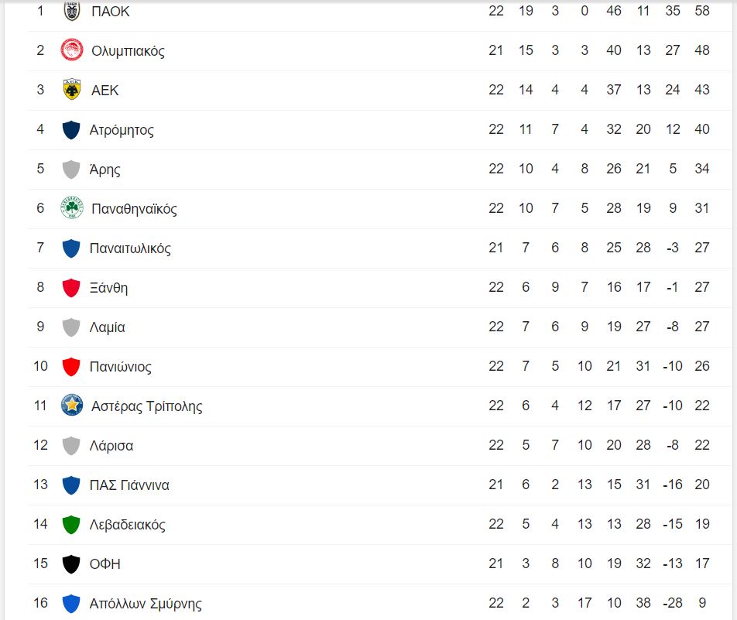737x620 pixels.
Task: Click the Λάρισα team name
Action: tap(111, 446)
